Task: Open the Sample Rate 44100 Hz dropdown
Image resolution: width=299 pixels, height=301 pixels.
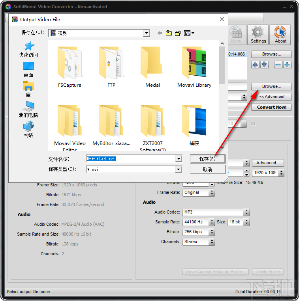Action: pyautogui.click(x=211, y=222)
